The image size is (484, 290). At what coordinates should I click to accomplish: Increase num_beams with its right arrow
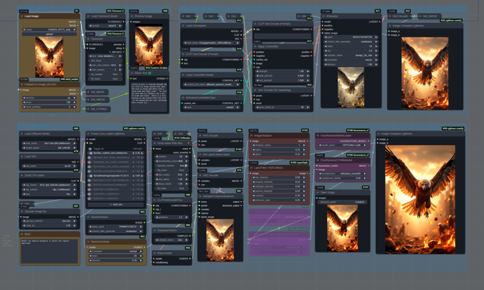(x=120, y=69)
